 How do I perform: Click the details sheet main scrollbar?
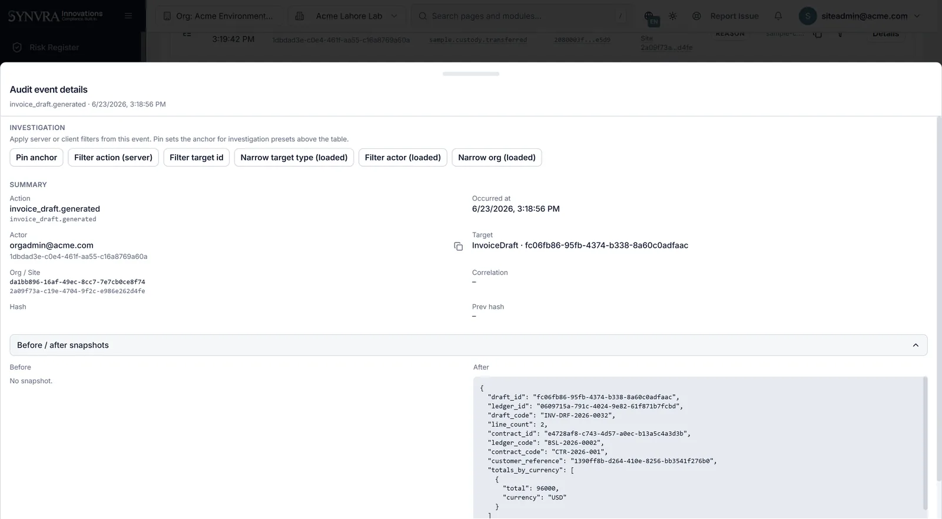pyautogui.click(x=939, y=299)
